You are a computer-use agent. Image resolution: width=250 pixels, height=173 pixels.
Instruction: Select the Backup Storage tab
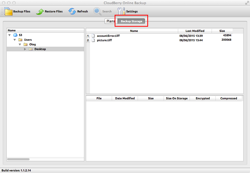pos(131,21)
